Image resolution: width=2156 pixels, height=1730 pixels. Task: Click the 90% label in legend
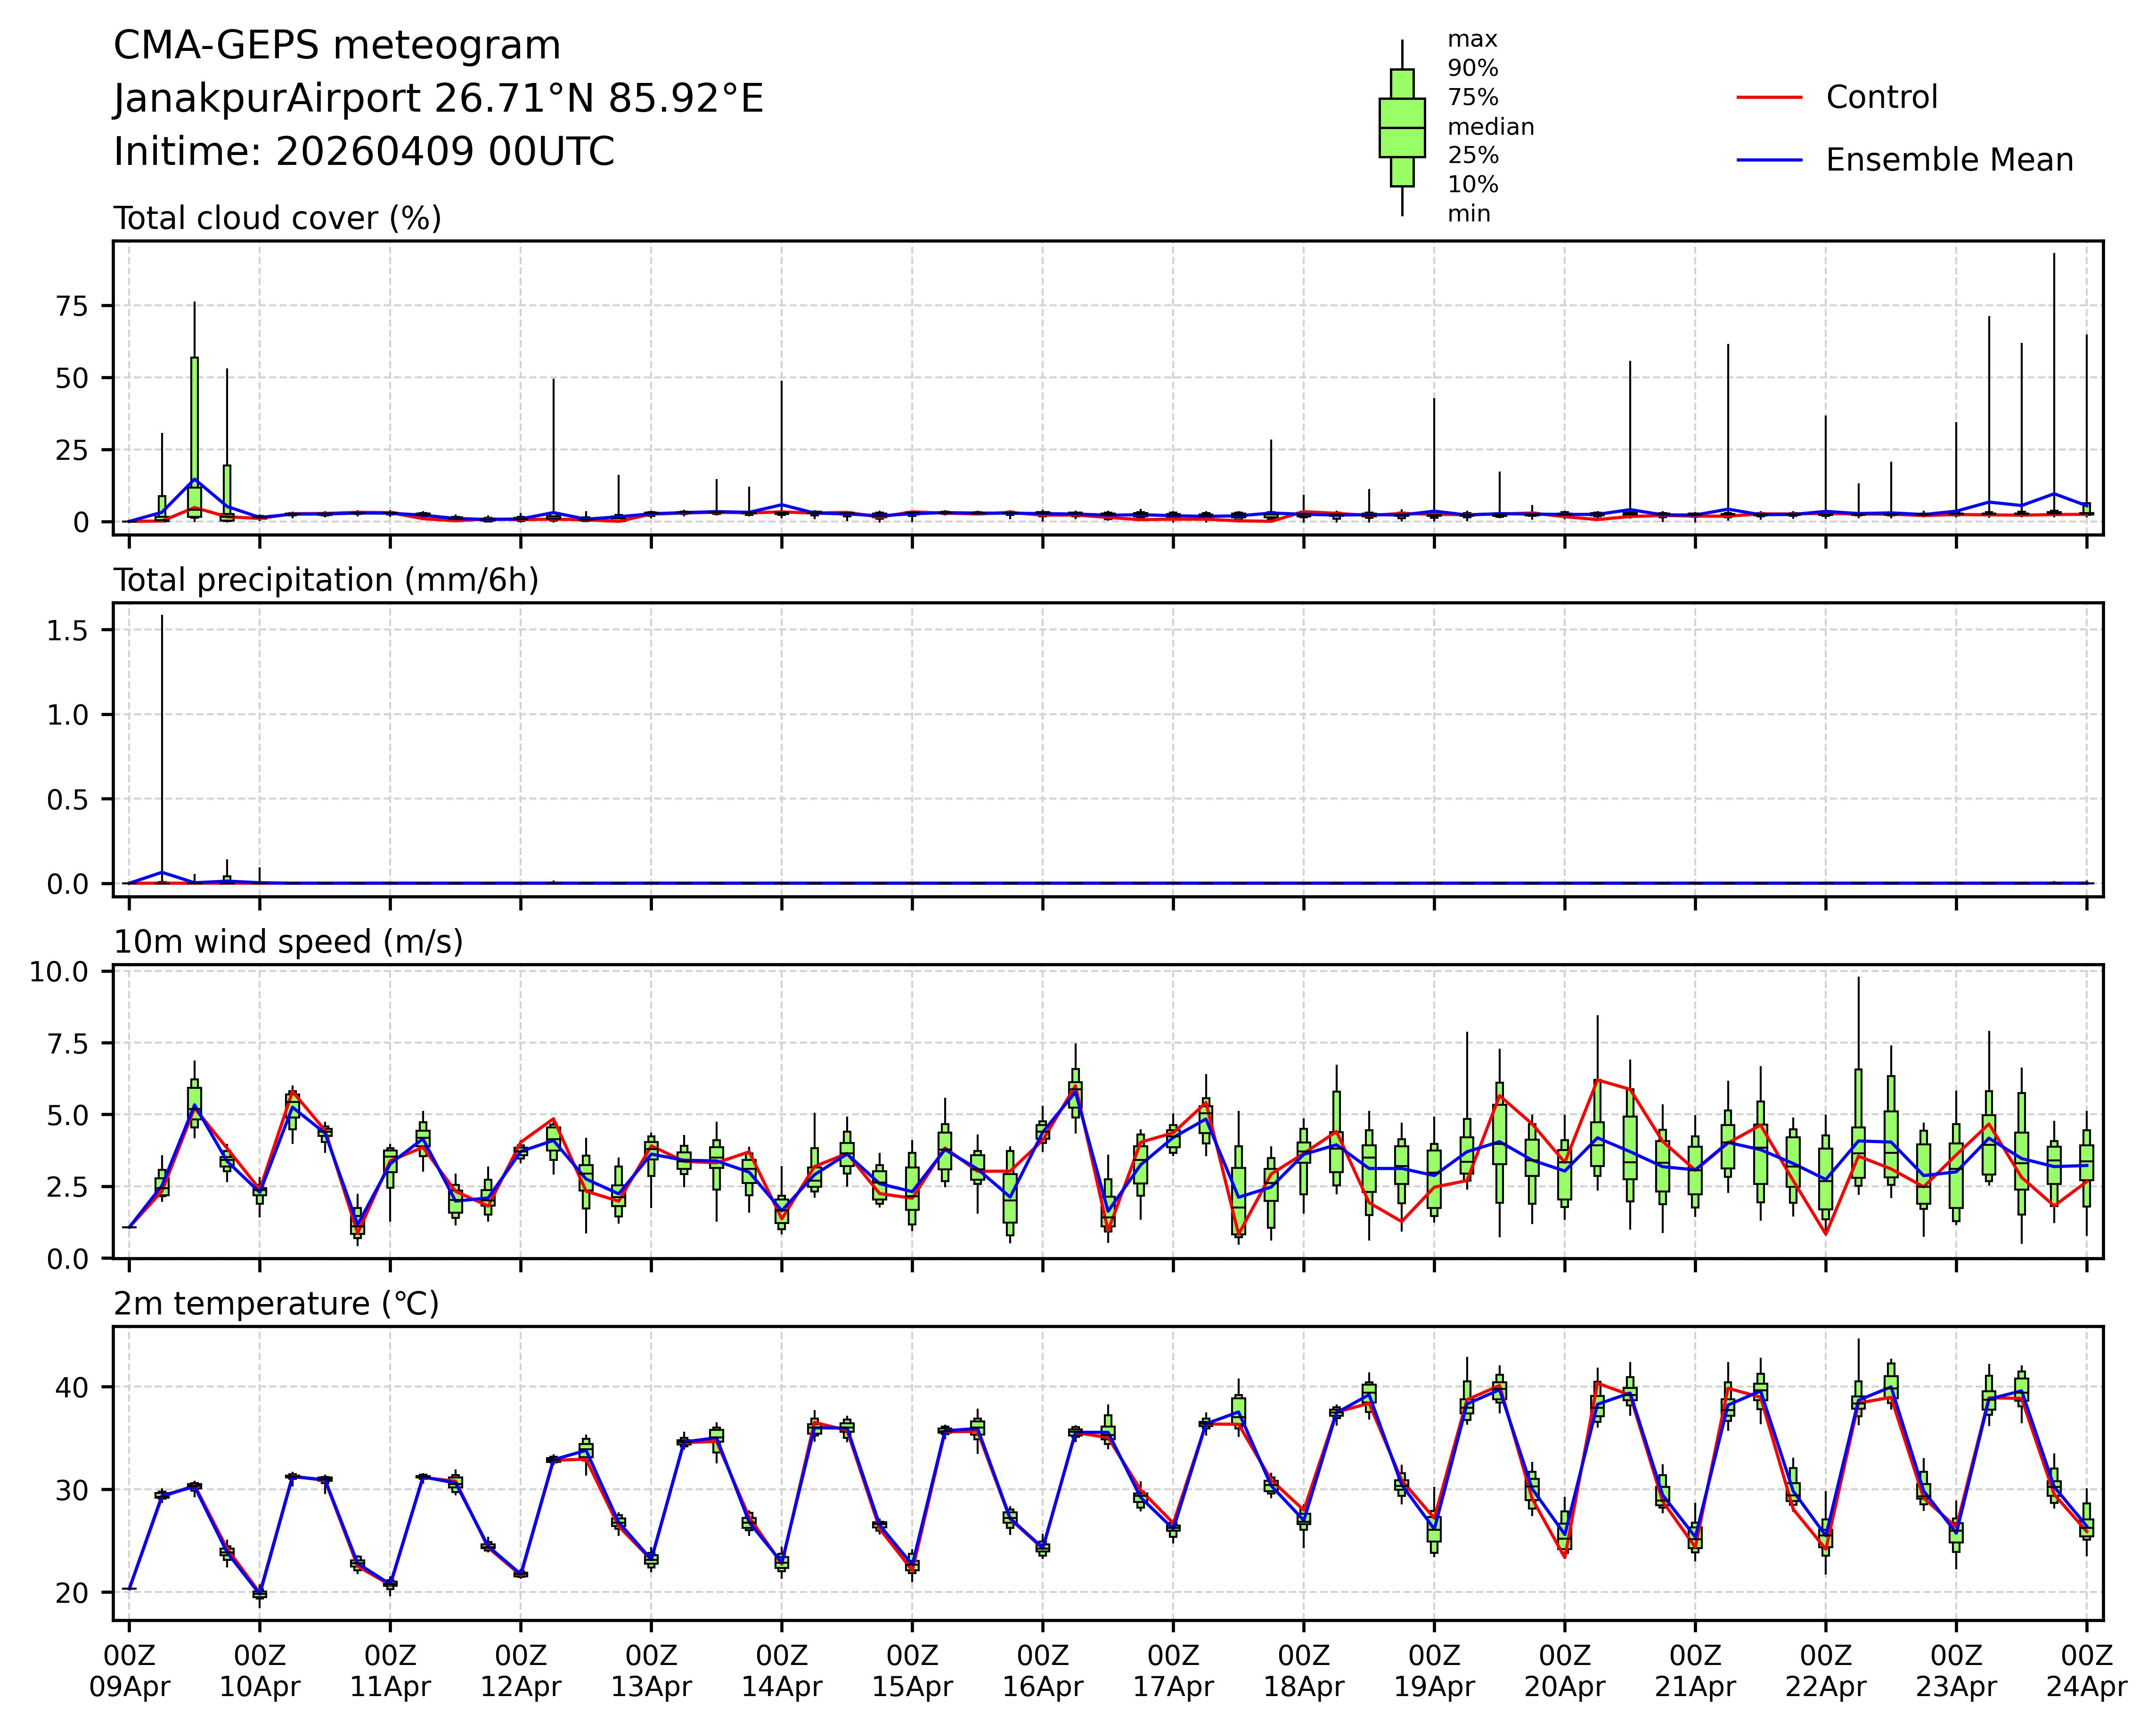1472,69
